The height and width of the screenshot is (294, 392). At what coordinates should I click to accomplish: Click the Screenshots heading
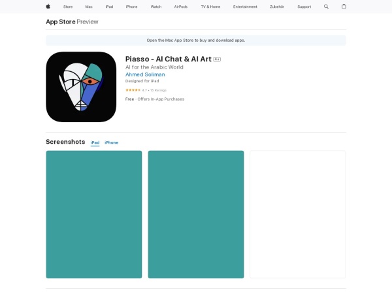click(x=65, y=142)
